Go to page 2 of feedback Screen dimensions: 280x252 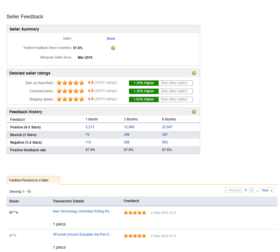(251, 190)
